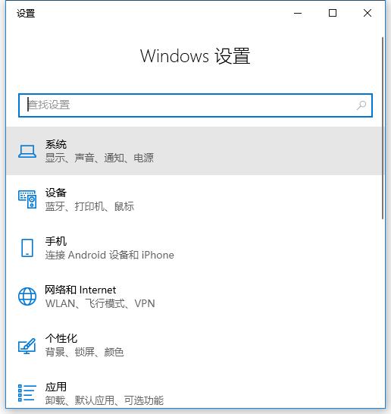Viewport: 391px width, 414px height.
Task: Click the text 连接 Android 设备和 iPhone
Action: click(x=109, y=255)
